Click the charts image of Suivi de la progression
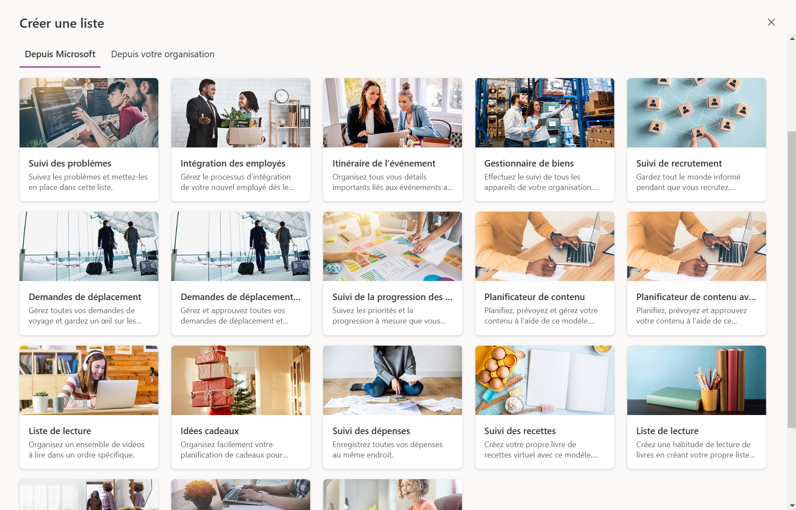 coord(393,246)
